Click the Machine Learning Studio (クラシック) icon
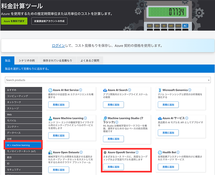Viewport: 215px width, 175px height. [x=105, y=118]
